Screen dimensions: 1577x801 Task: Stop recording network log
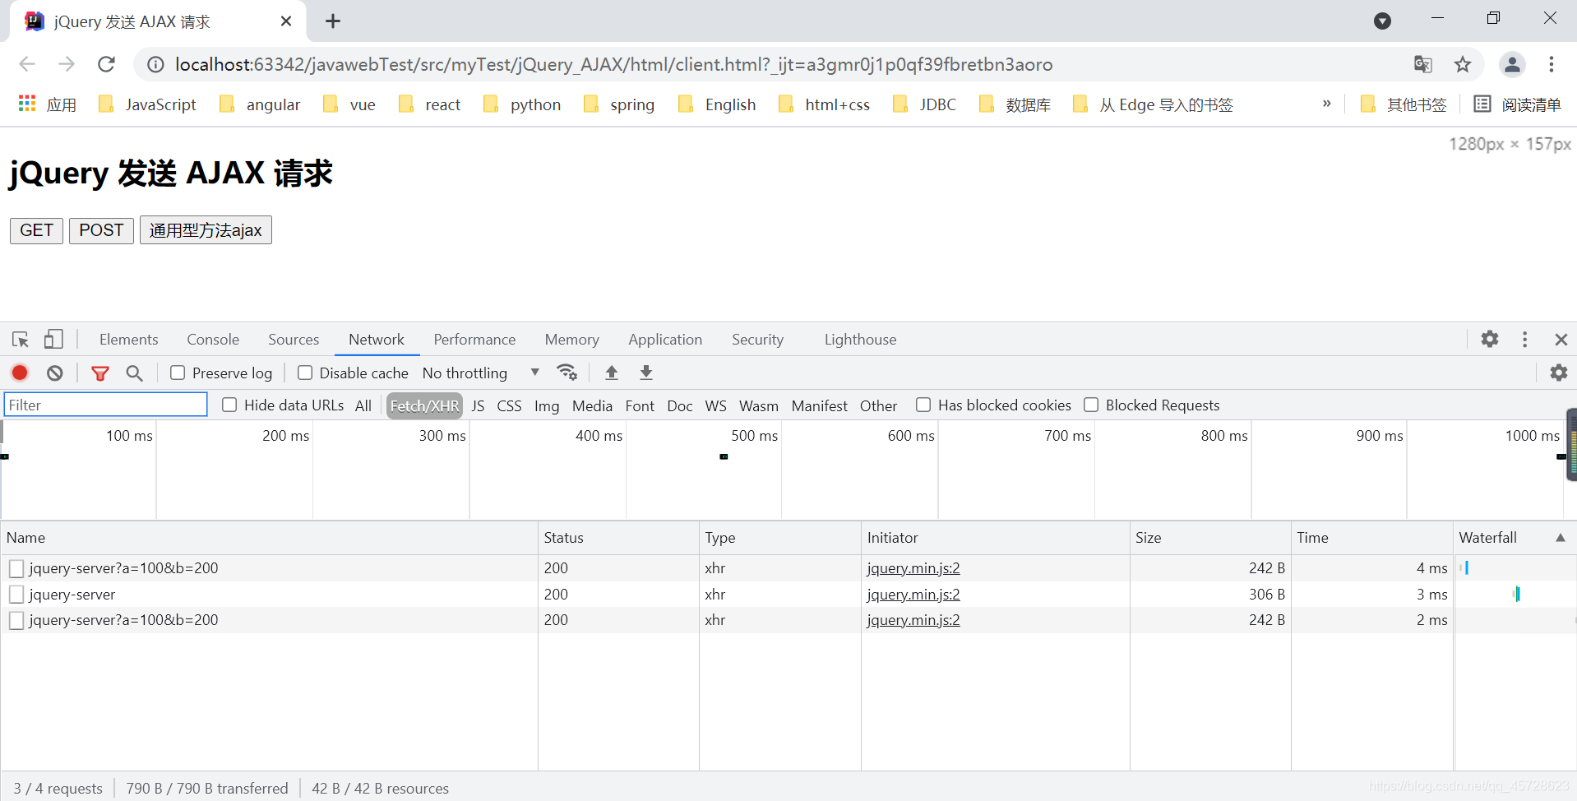(x=19, y=373)
